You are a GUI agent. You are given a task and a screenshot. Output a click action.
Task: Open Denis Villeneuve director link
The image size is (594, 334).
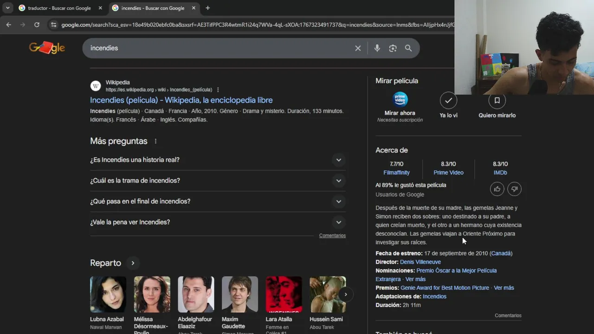[x=420, y=262]
